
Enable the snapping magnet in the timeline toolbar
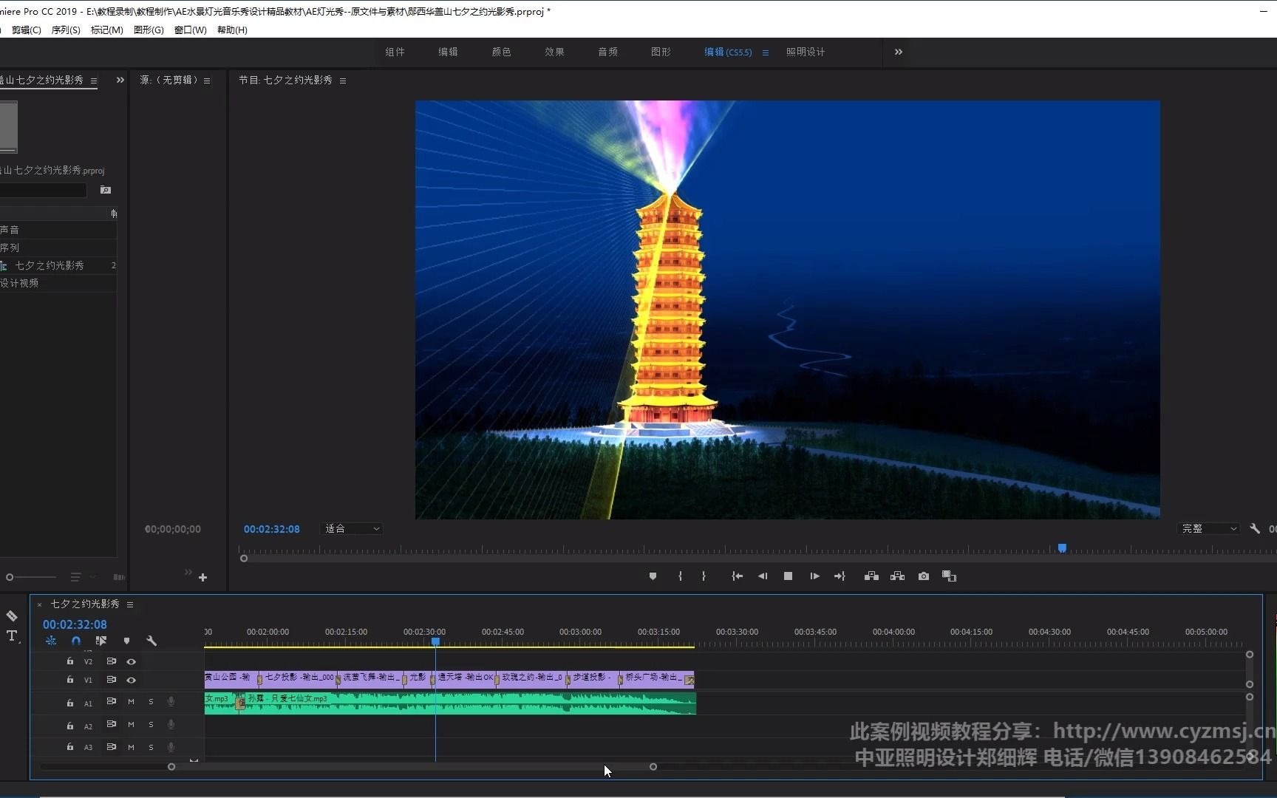coord(75,641)
